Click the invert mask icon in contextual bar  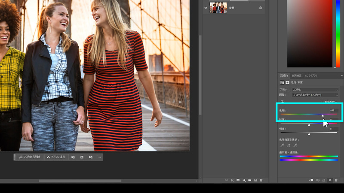point(82,157)
